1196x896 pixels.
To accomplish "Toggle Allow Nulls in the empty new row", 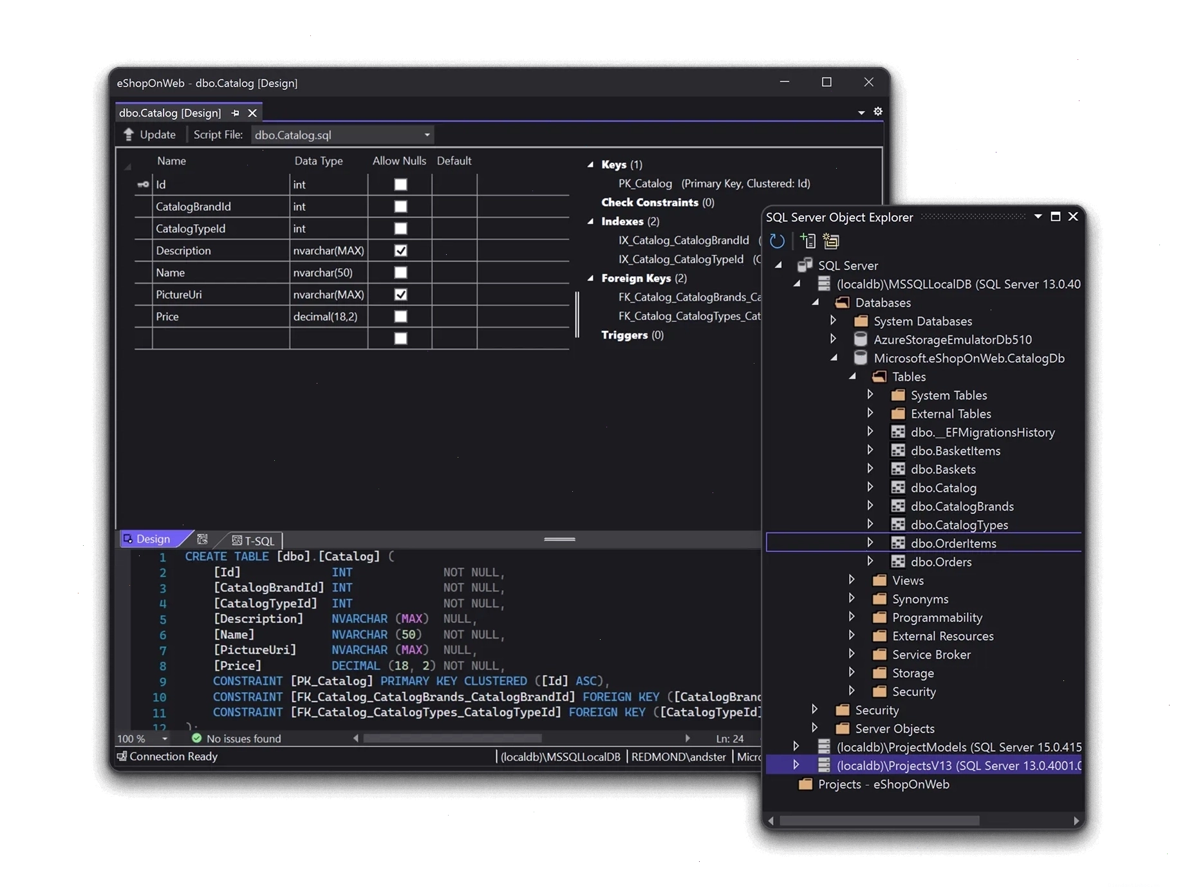I will (x=400, y=338).
